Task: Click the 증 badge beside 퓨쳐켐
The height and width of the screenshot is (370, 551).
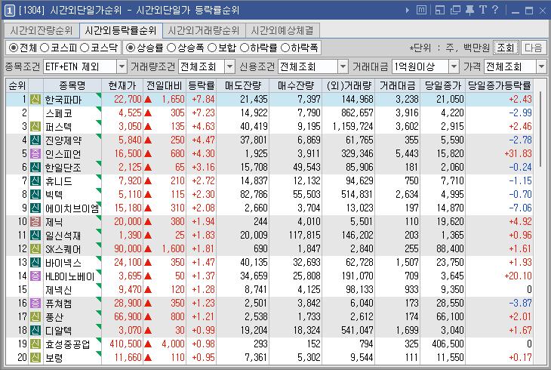Action: coord(35,304)
